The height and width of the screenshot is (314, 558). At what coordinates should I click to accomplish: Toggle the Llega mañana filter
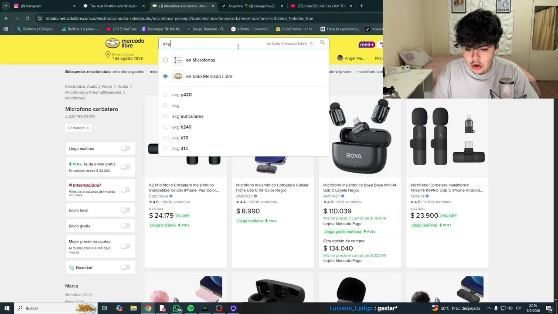(x=126, y=148)
